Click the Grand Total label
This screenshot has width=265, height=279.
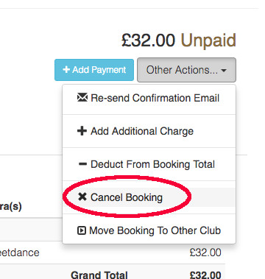99,275
